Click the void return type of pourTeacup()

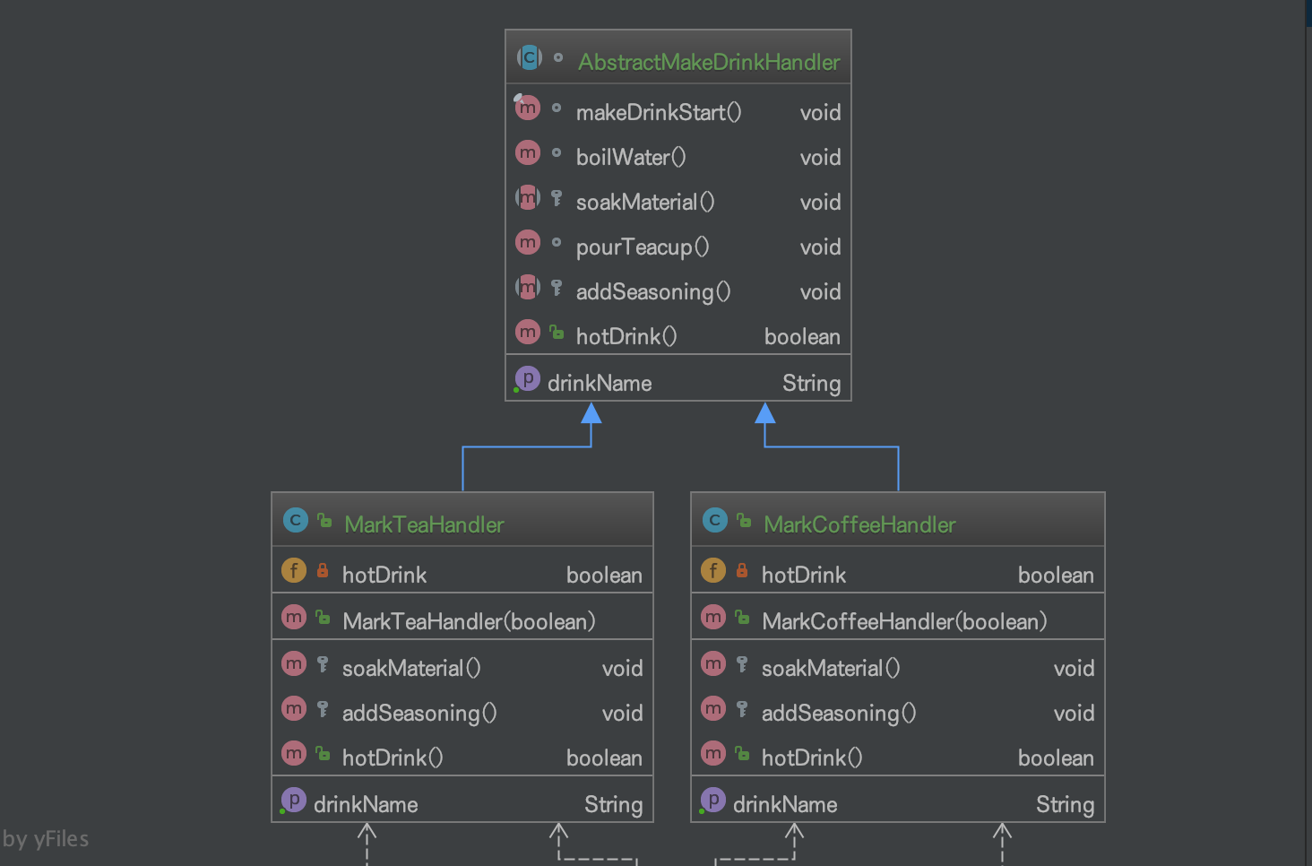pos(820,247)
